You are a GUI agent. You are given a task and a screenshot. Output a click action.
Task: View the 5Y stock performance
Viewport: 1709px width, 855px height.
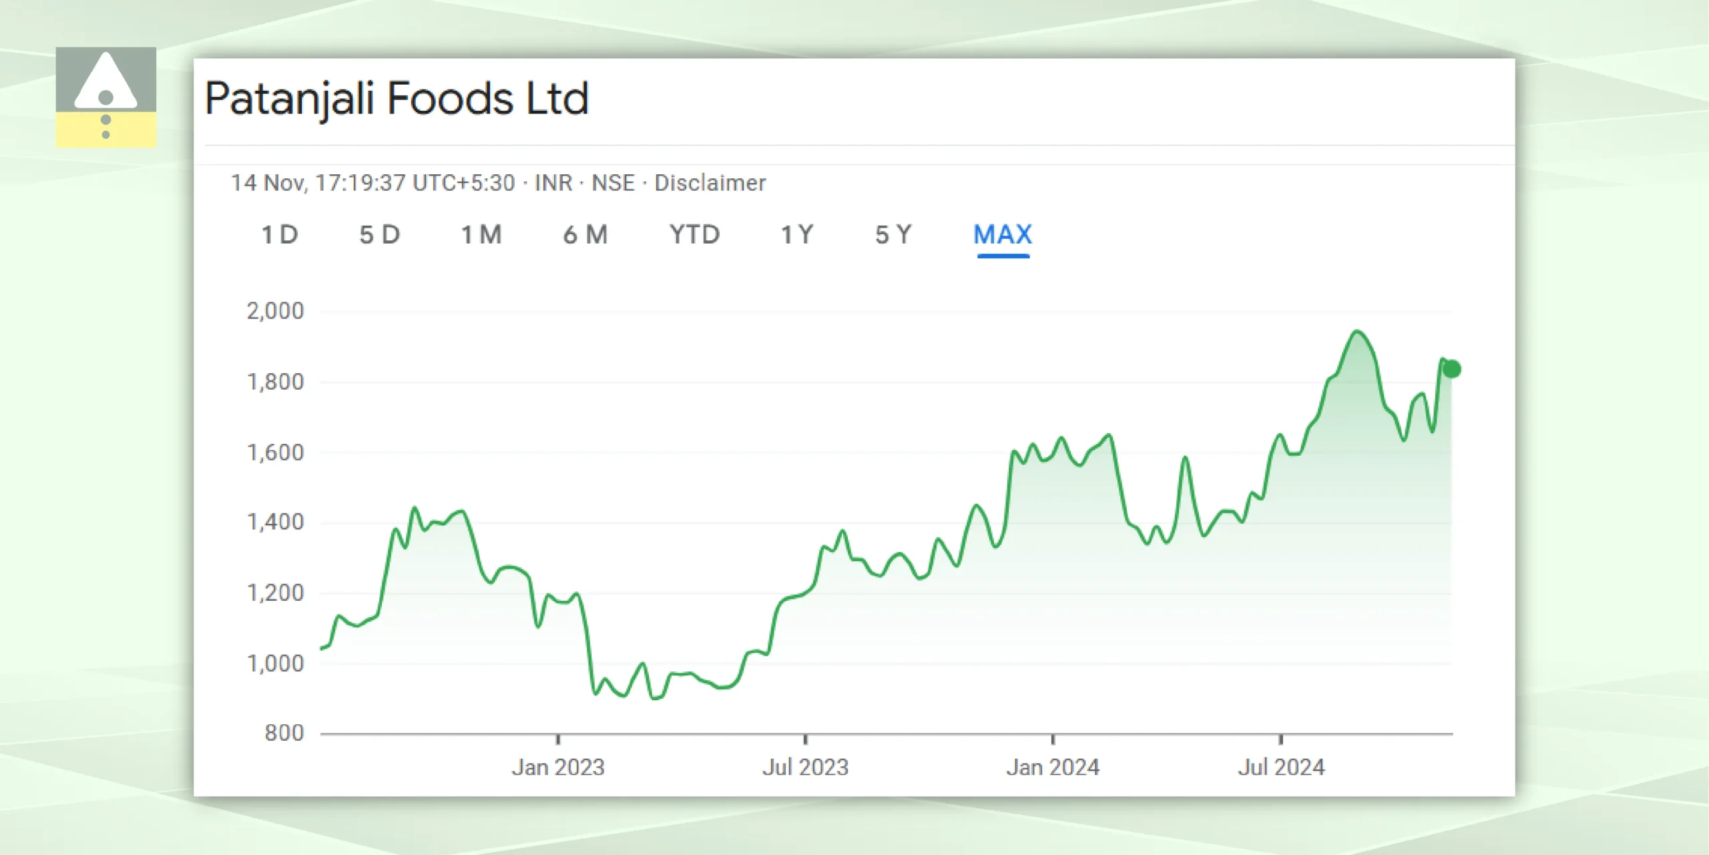893,235
